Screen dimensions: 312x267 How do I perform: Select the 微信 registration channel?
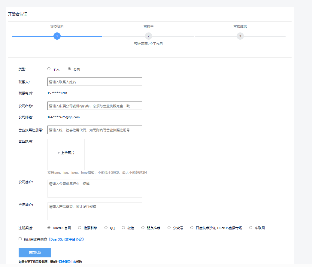click(x=123, y=228)
